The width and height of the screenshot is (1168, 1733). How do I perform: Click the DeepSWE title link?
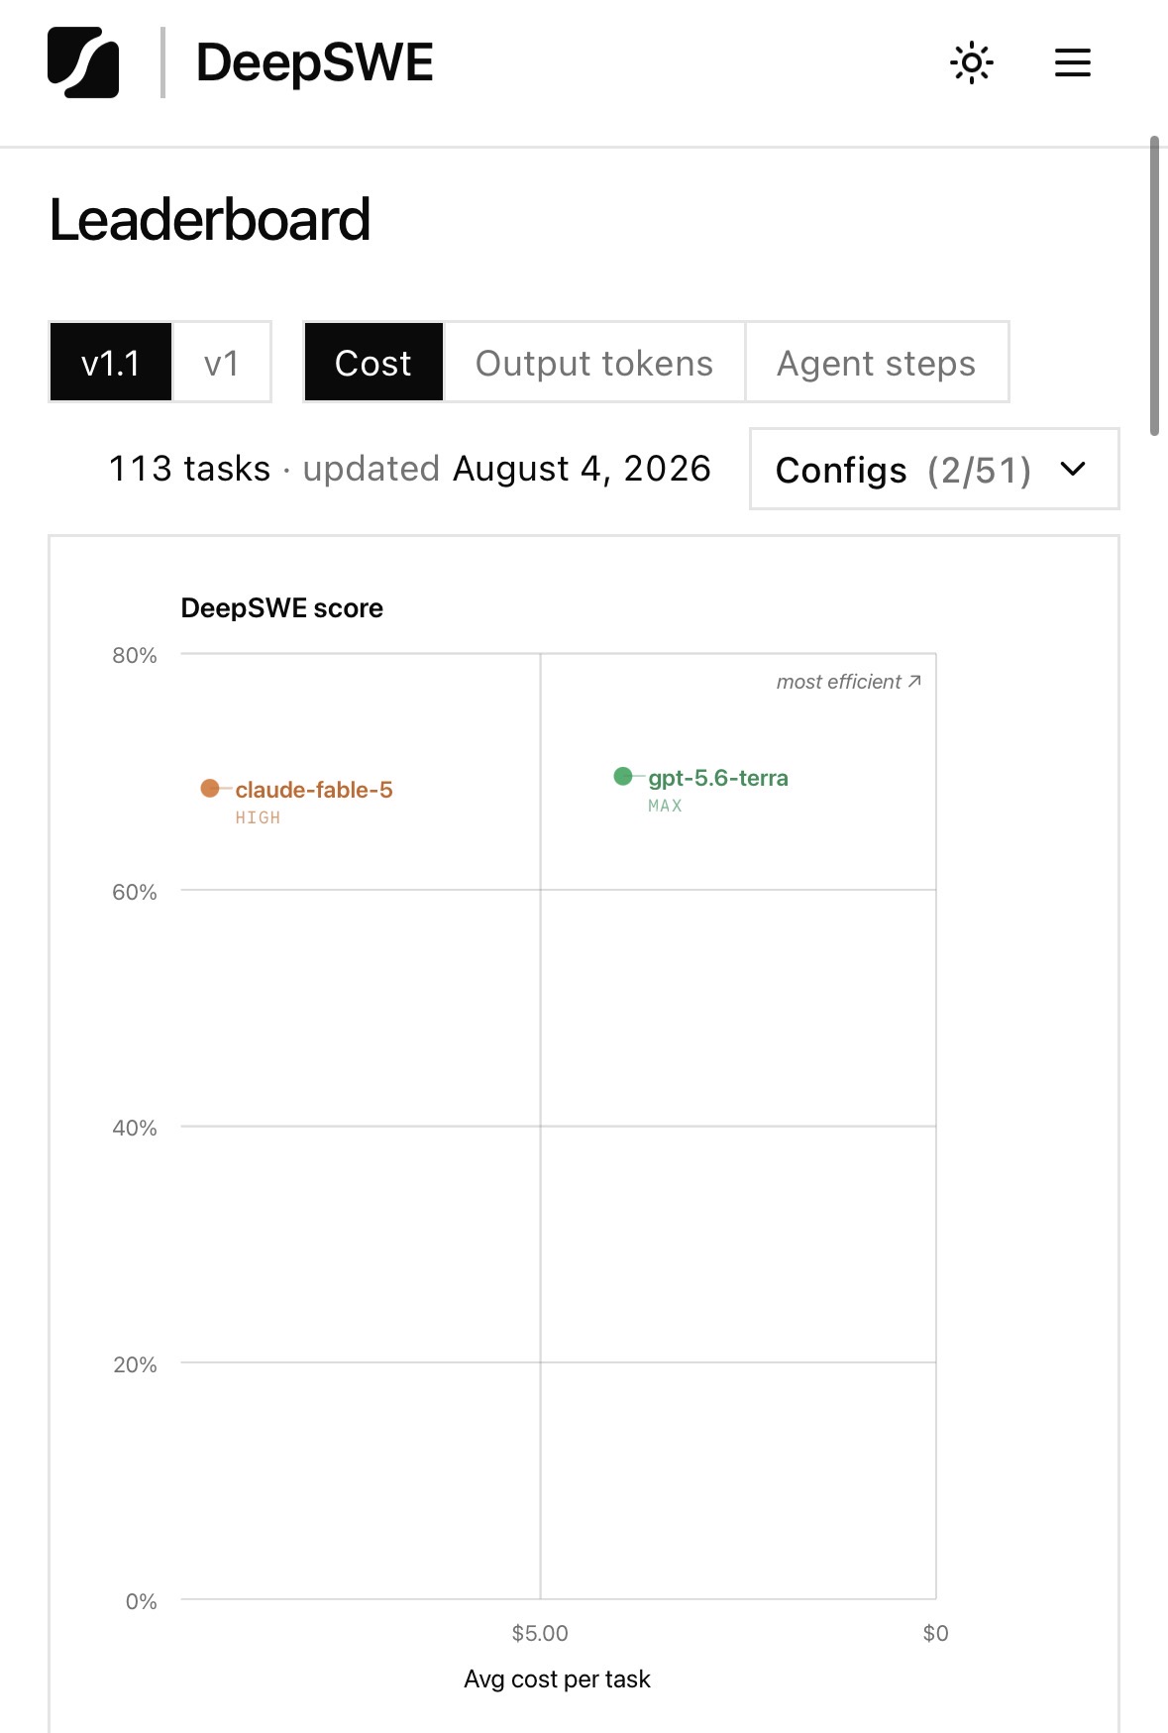coord(315,62)
